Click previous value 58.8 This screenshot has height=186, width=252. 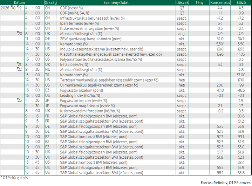coord(241,172)
